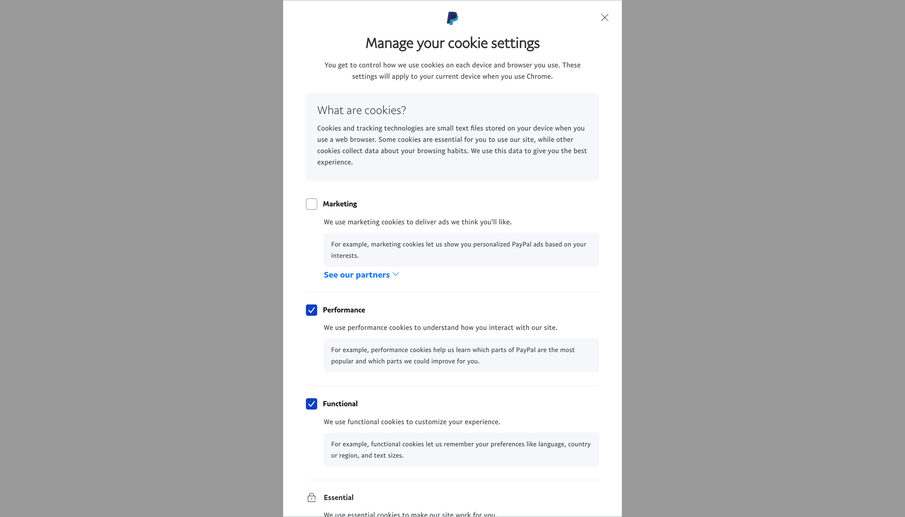
Task: Select the Marketing label text
Action: point(340,204)
